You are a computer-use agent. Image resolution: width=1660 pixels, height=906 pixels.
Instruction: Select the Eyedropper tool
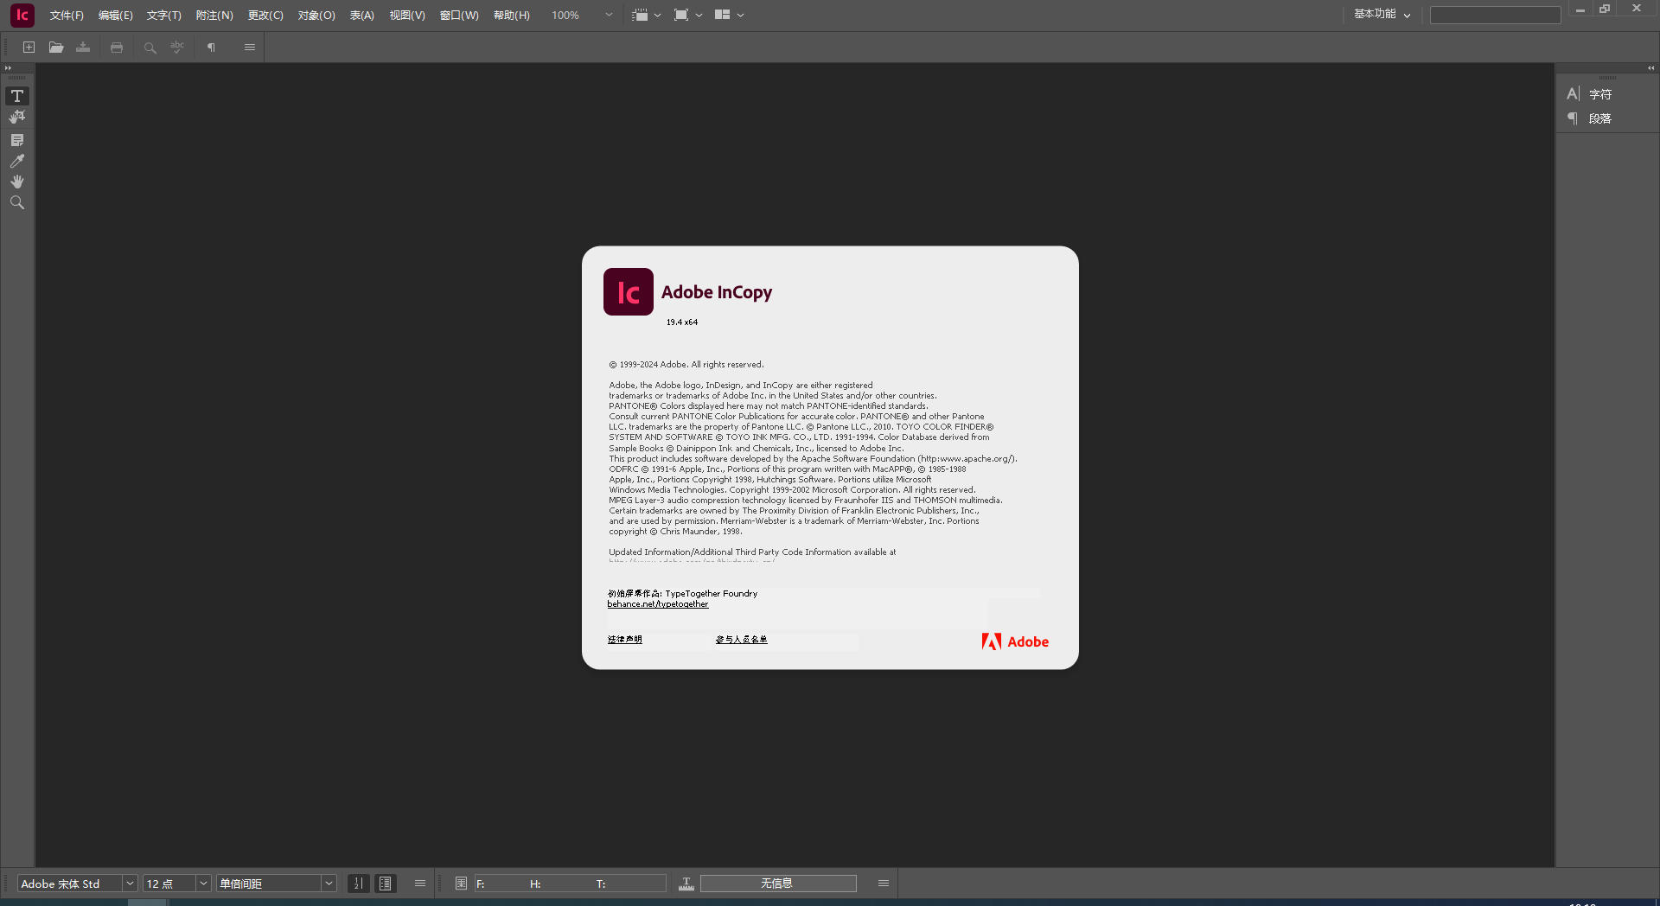17,161
